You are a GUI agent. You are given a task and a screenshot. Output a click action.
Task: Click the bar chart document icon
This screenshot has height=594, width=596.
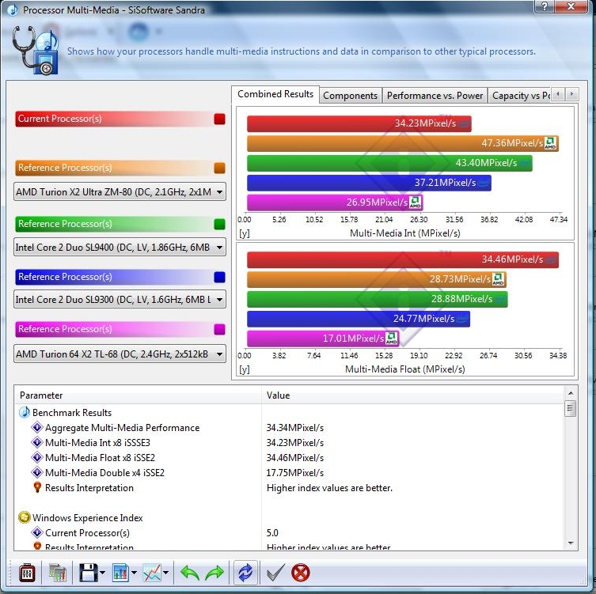(120, 572)
